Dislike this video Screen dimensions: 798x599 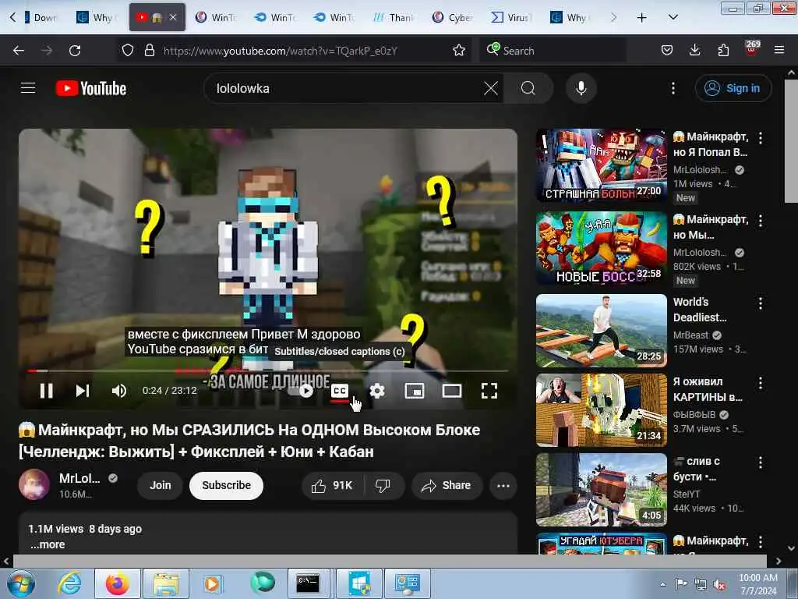tap(383, 485)
